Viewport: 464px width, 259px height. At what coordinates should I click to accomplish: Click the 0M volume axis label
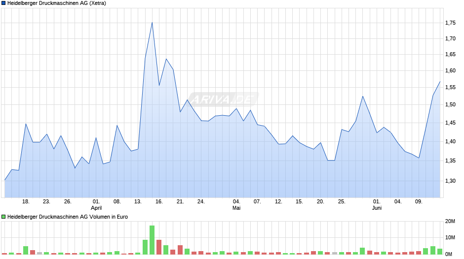[449, 254]
